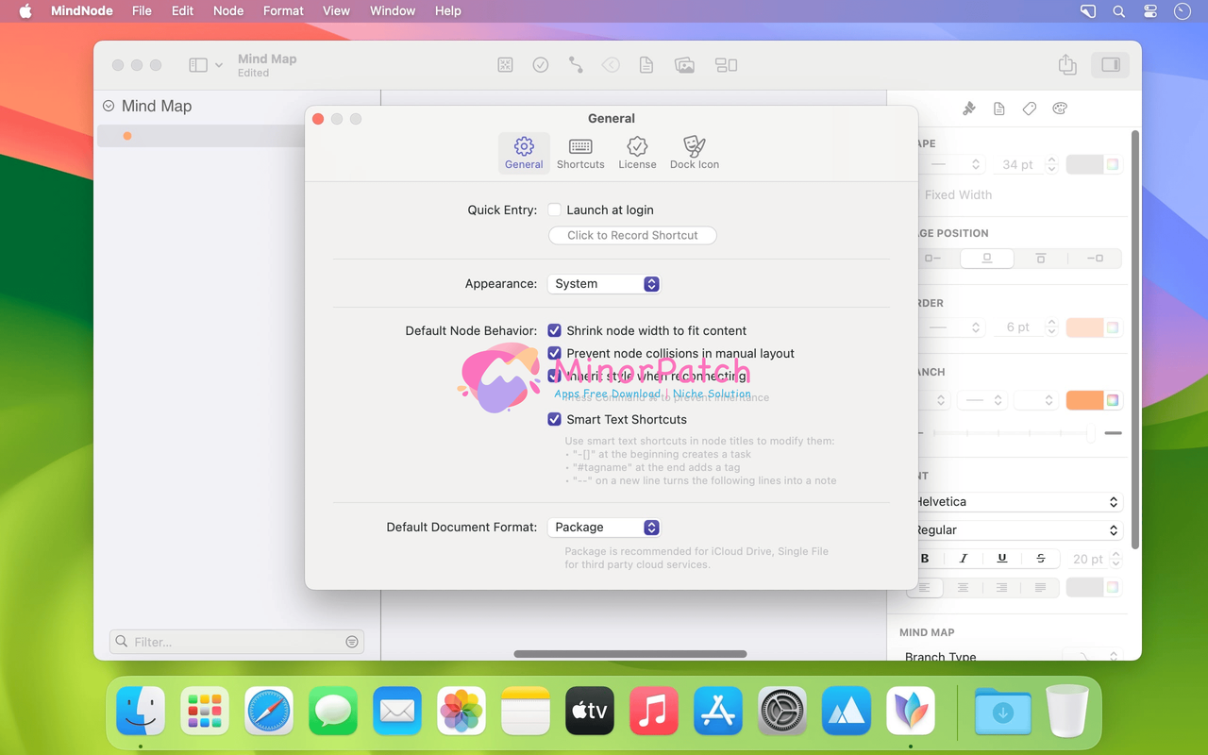Open the Appearance System dropdown
Screen dimensions: 1208x755
604,284
